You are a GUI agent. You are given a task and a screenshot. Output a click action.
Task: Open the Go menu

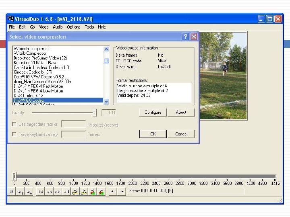click(x=32, y=27)
